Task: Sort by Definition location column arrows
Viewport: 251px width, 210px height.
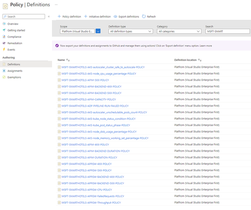Action: [x=200, y=60]
